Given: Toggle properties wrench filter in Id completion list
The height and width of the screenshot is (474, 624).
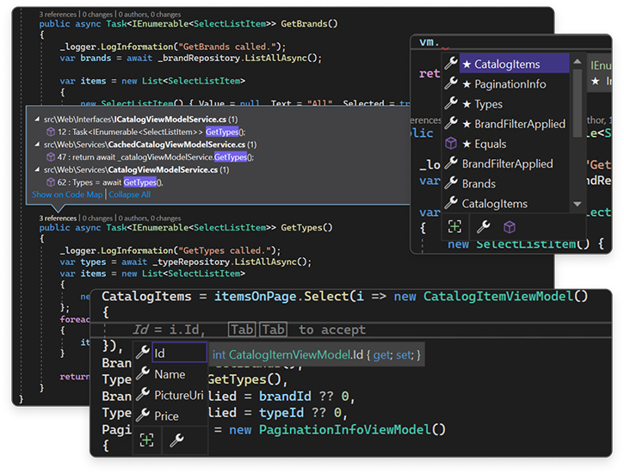Looking at the screenshot, I should coord(176,440).
